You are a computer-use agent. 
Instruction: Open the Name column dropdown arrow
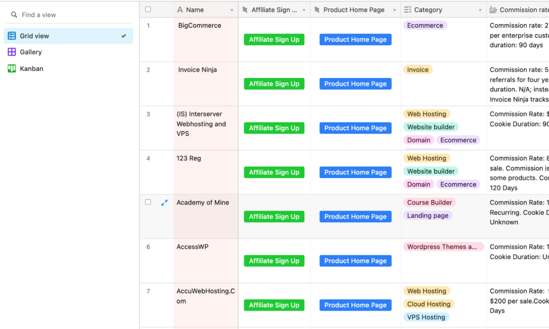point(232,10)
